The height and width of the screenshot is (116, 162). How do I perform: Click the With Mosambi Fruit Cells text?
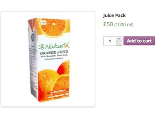click(x=54, y=56)
